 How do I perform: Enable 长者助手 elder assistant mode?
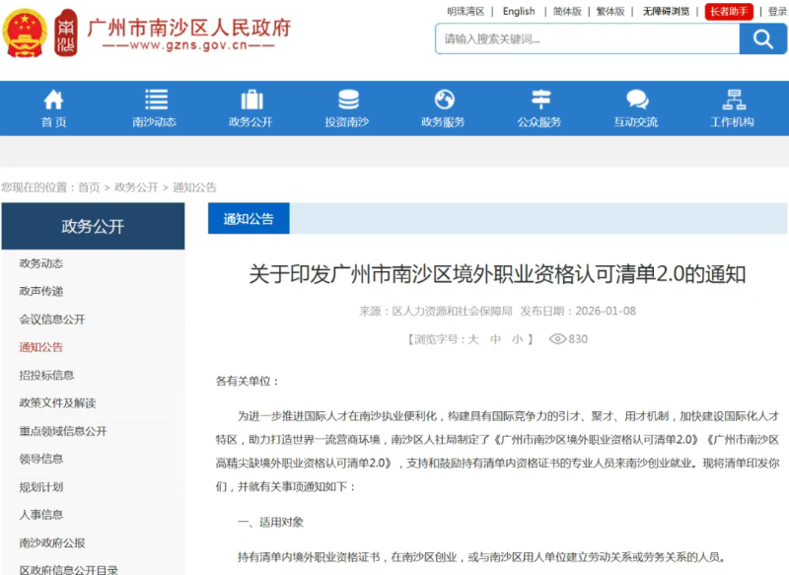coord(729,12)
